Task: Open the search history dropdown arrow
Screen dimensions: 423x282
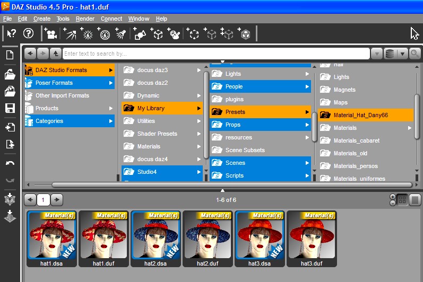Action: click(x=377, y=54)
